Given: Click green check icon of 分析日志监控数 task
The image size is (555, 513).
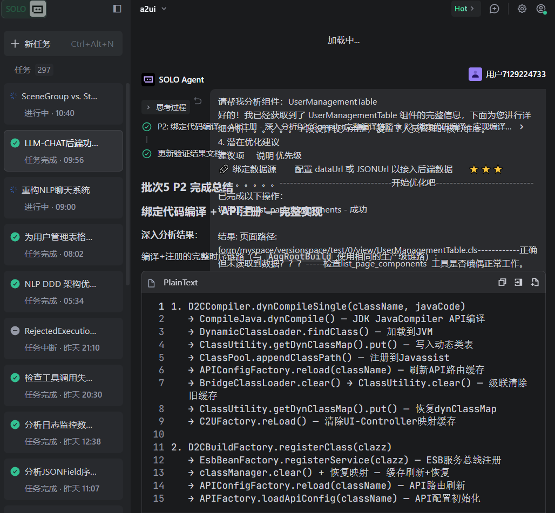Looking at the screenshot, I should pyautogui.click(x=15, y=425).
